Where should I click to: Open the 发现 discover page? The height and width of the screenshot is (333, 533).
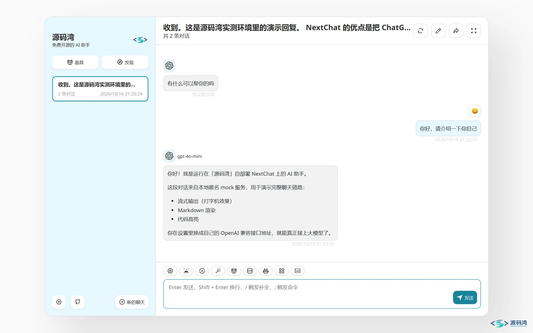(x=125, y=62)
